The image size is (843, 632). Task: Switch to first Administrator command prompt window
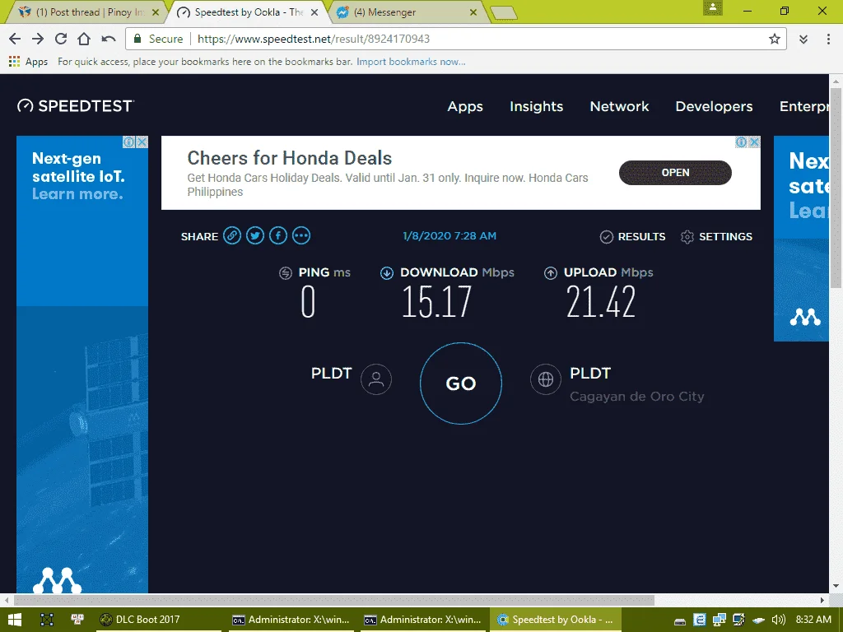coord(291,620)
